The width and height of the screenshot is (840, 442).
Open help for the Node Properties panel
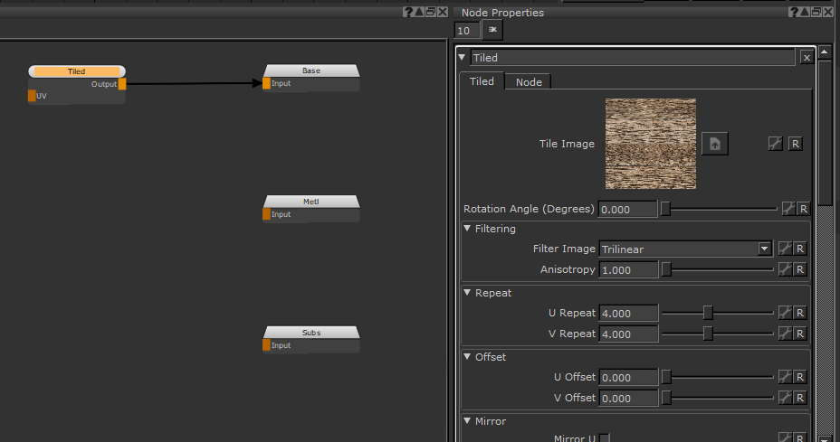(x=793, y=12)
